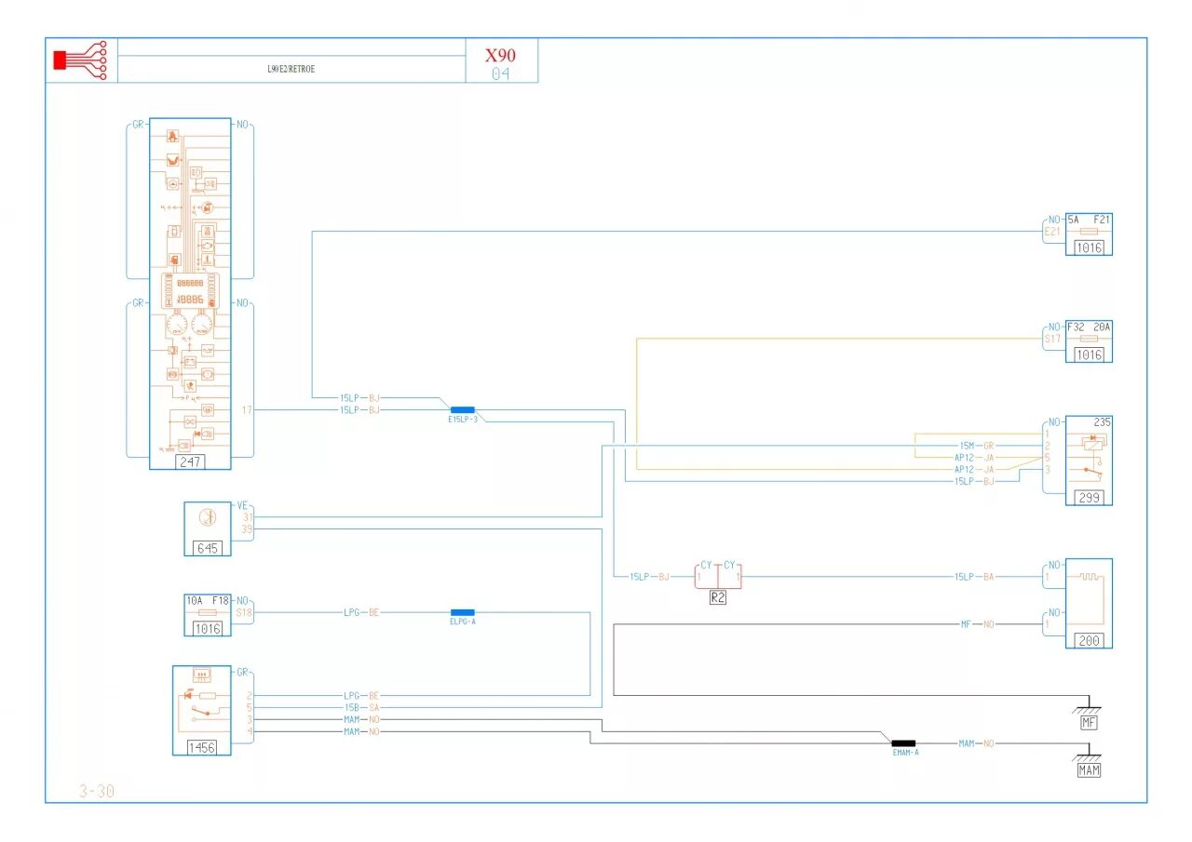Click pin 17 on cluster 247
This screenshot has height=842, width=1192.
247,409
